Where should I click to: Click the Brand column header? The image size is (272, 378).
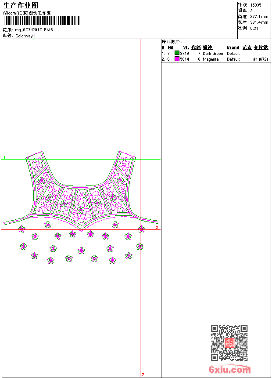tap(233, 47)
